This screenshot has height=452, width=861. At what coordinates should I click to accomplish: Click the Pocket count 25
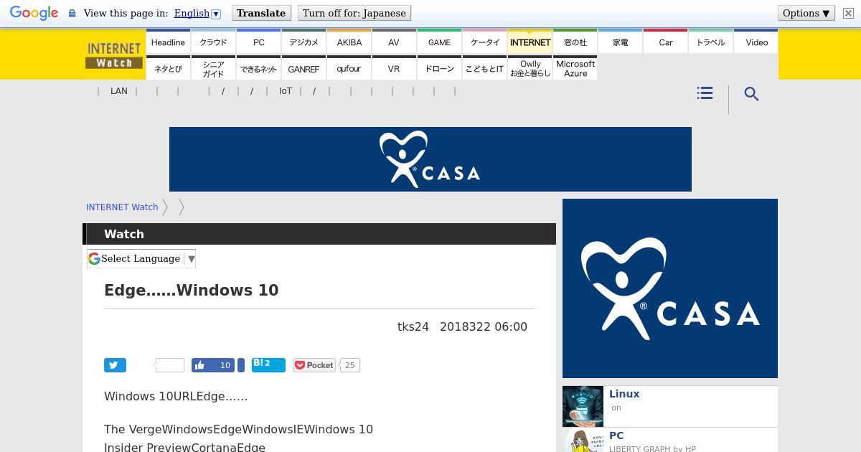pyautogui.click(x=349, y=365)
